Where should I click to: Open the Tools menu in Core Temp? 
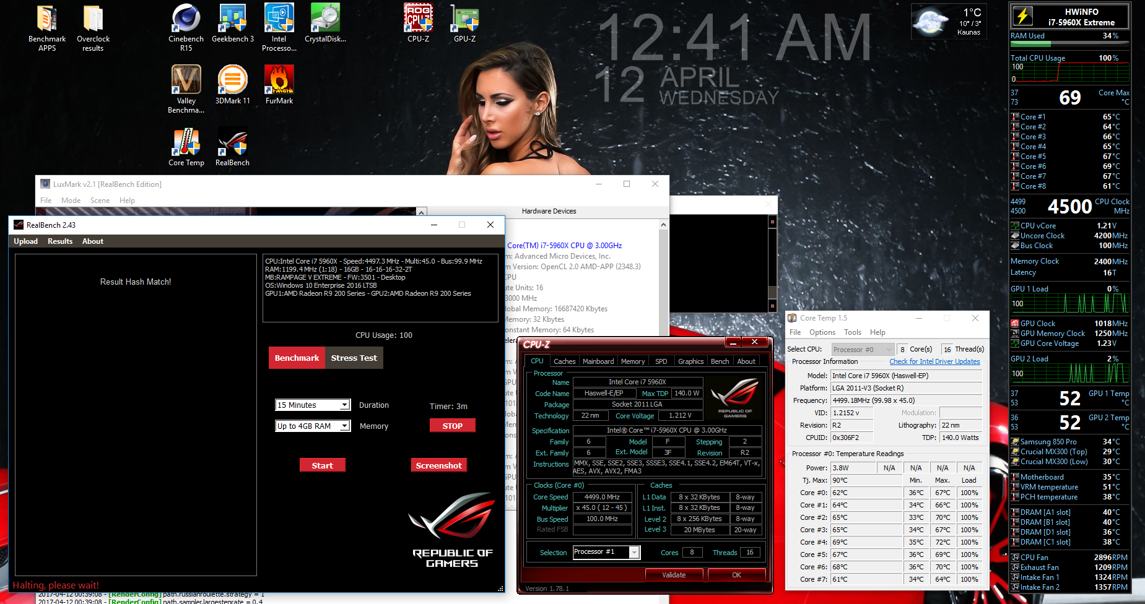click(x=853, y=332)
